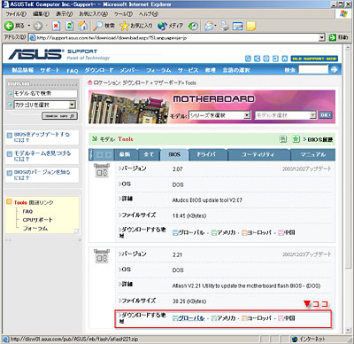Open BIOSをアップデートするには? help link
The height and width of the screenshot is (344, 354).
tap(42, 137)
